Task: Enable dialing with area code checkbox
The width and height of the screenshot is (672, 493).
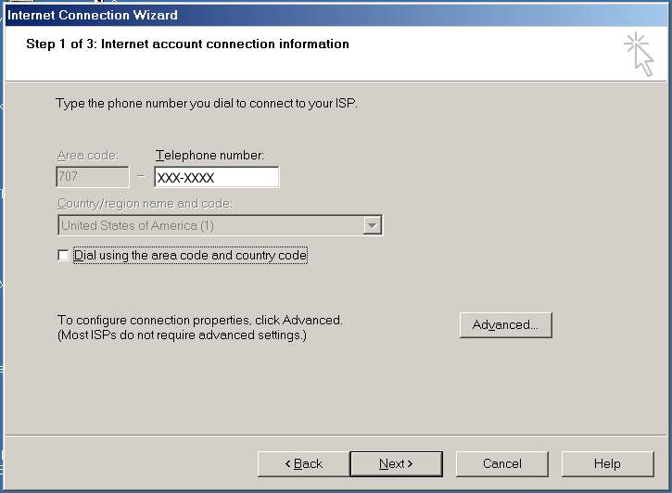Action: tap(63, 256)
